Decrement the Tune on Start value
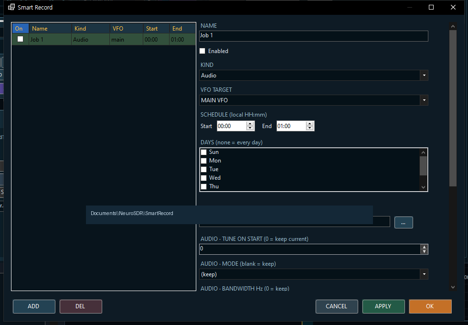Image resolution: width=468 pixels, height=325 pixels. coord(424,251)
